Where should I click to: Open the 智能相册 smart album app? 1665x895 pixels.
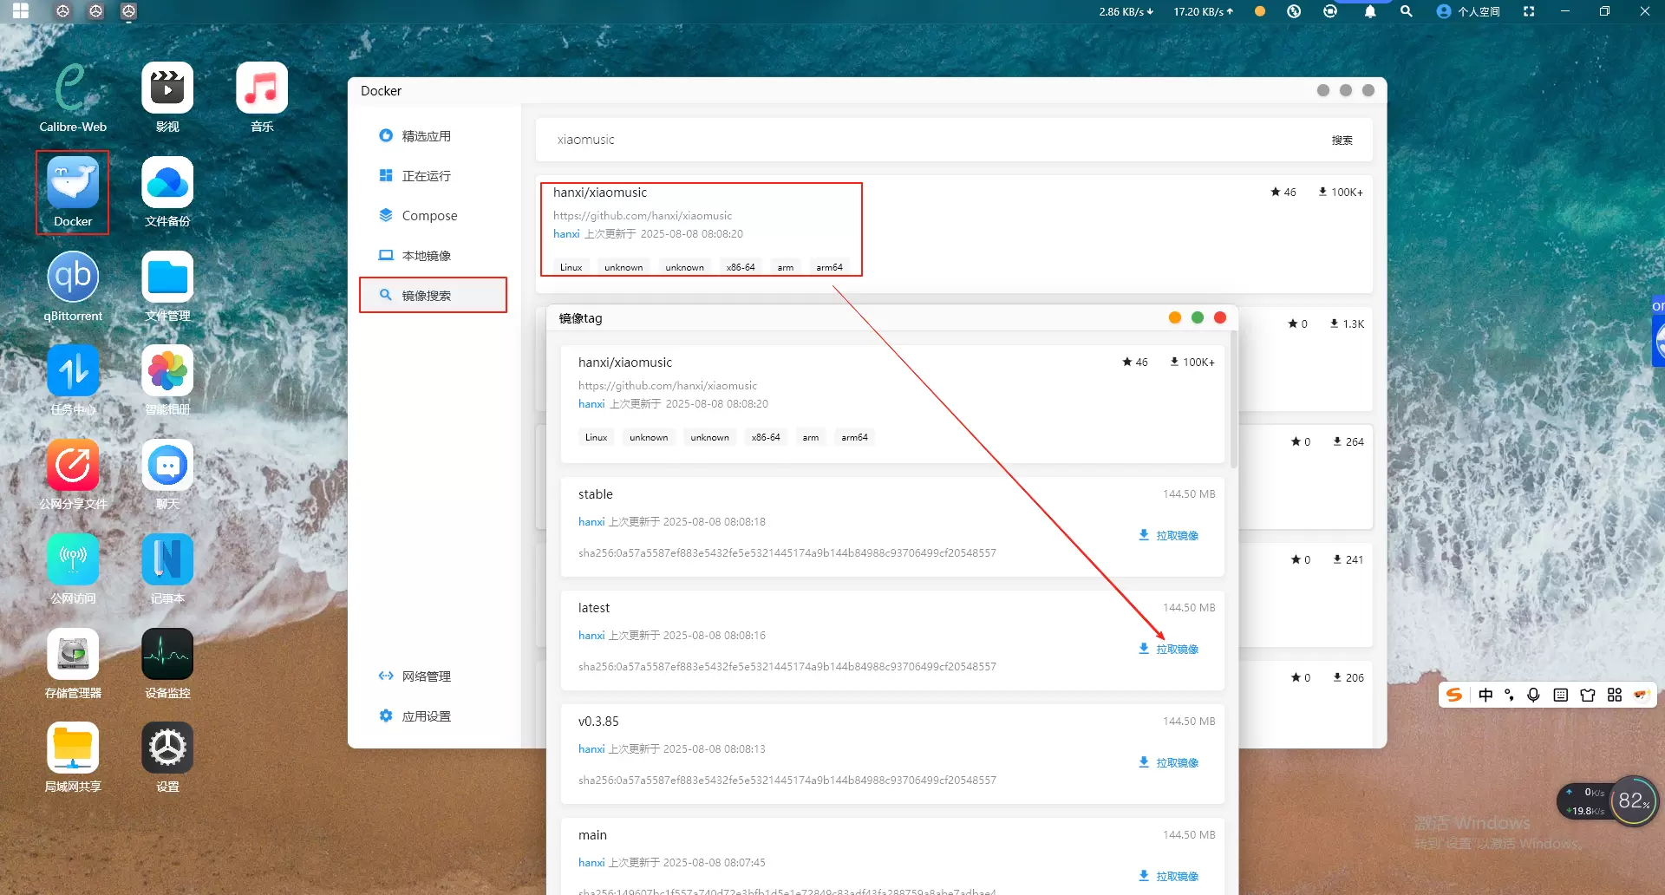pyautogui.click(x=167, y=372)
